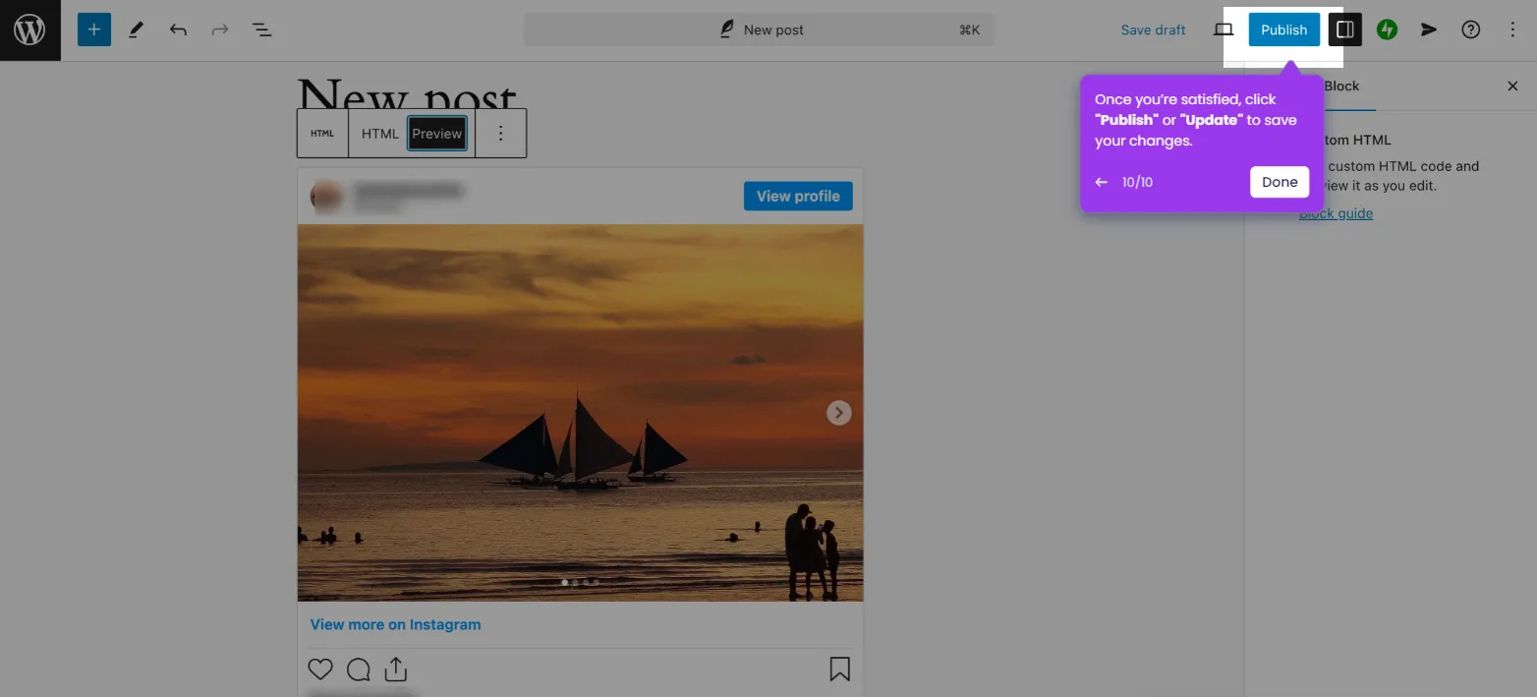The height and width of the screenshot is (697, 1537).
Task: Open the document overview list view
Action: point(261,29)
